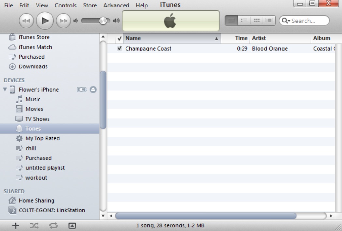Viewport: 342px width, 231px height.
Task: Sort by the Time column header
Action: (235, 38)
